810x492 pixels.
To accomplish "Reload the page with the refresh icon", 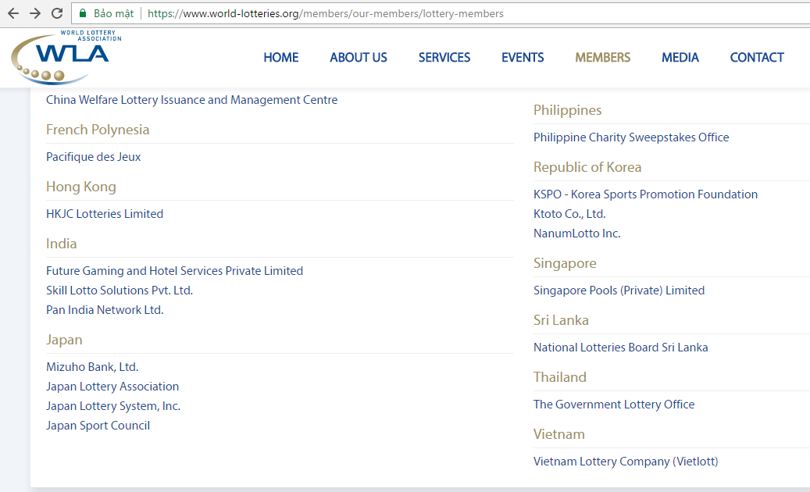I will tap(57, 13).
